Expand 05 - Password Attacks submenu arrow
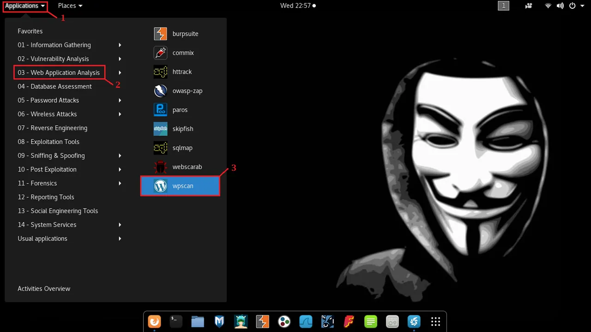591x332 pixels. coord(120,100)
